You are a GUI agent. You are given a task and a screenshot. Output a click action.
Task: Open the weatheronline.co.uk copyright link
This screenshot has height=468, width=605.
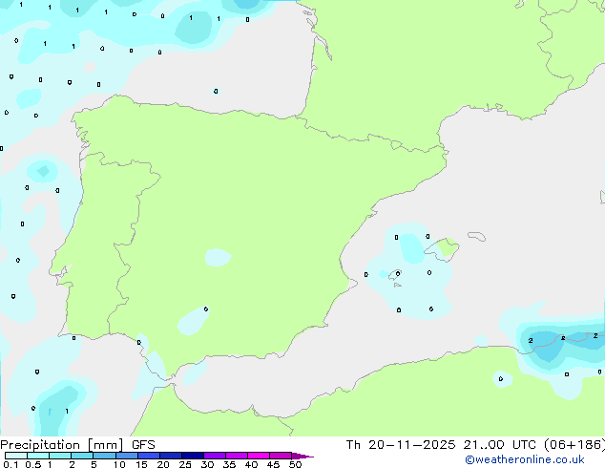(x=525, y=459)
